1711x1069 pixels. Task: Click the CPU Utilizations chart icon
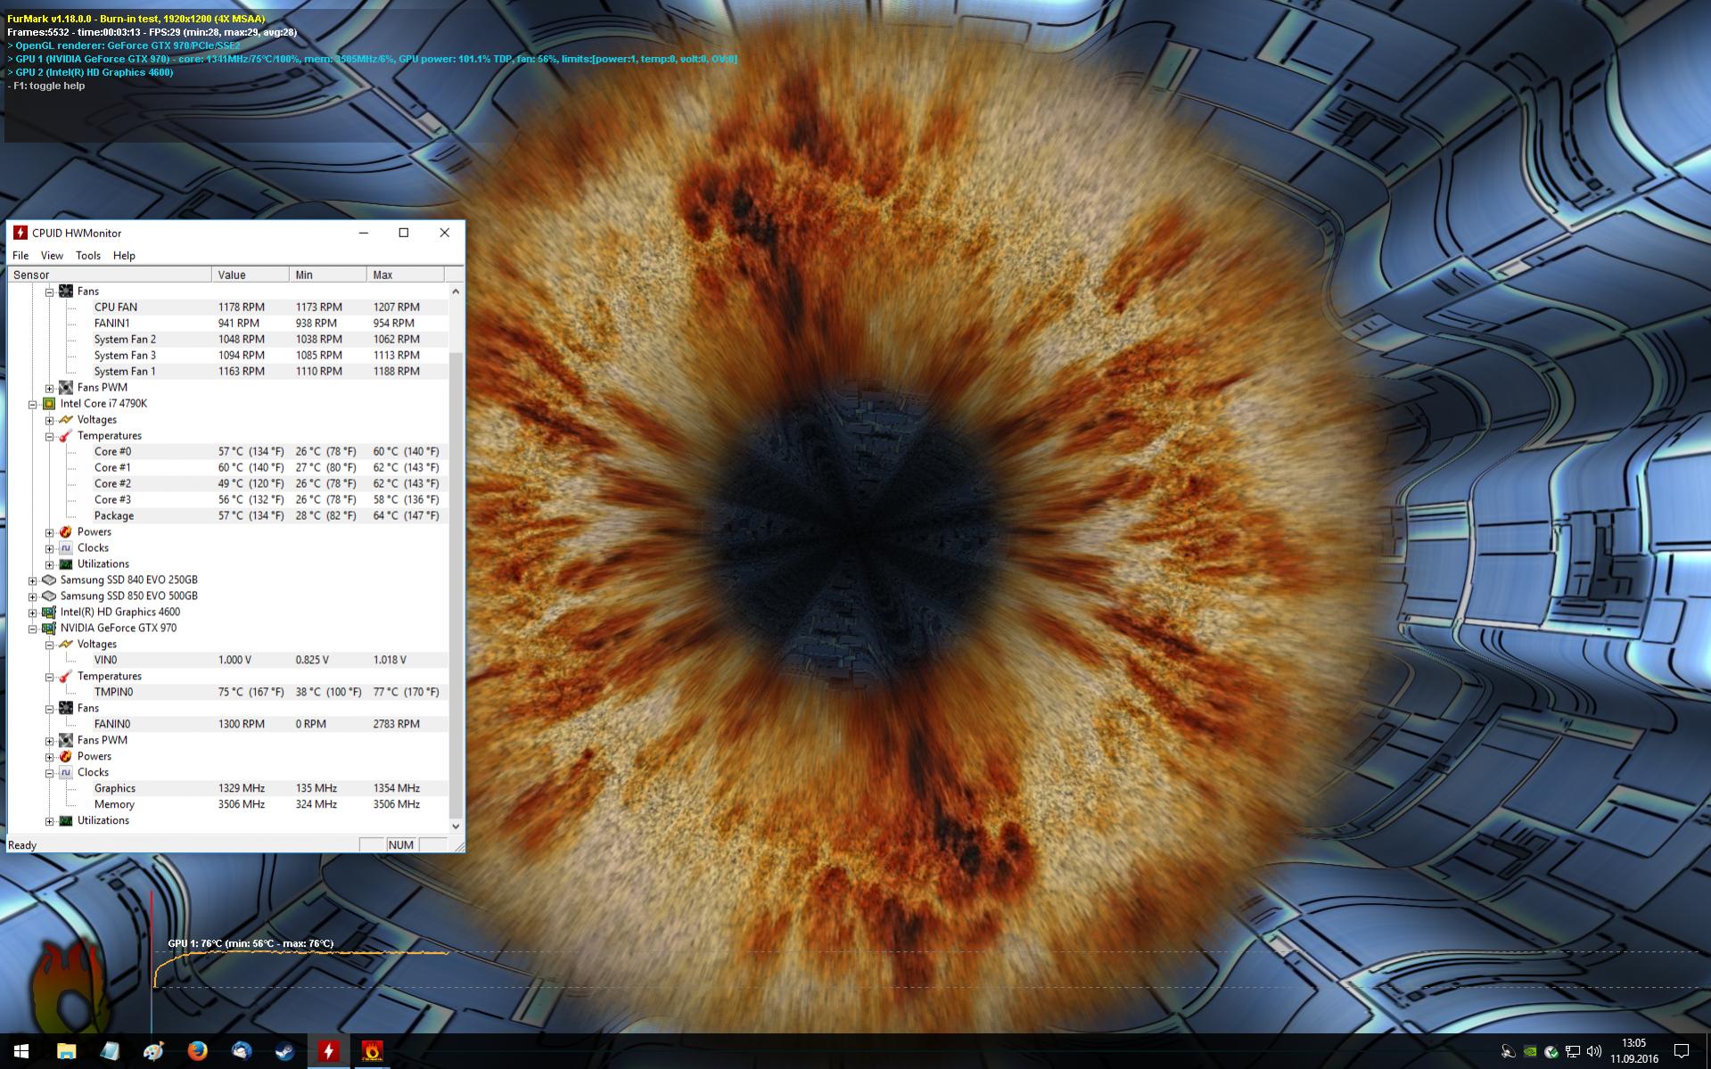coord(65,564)
